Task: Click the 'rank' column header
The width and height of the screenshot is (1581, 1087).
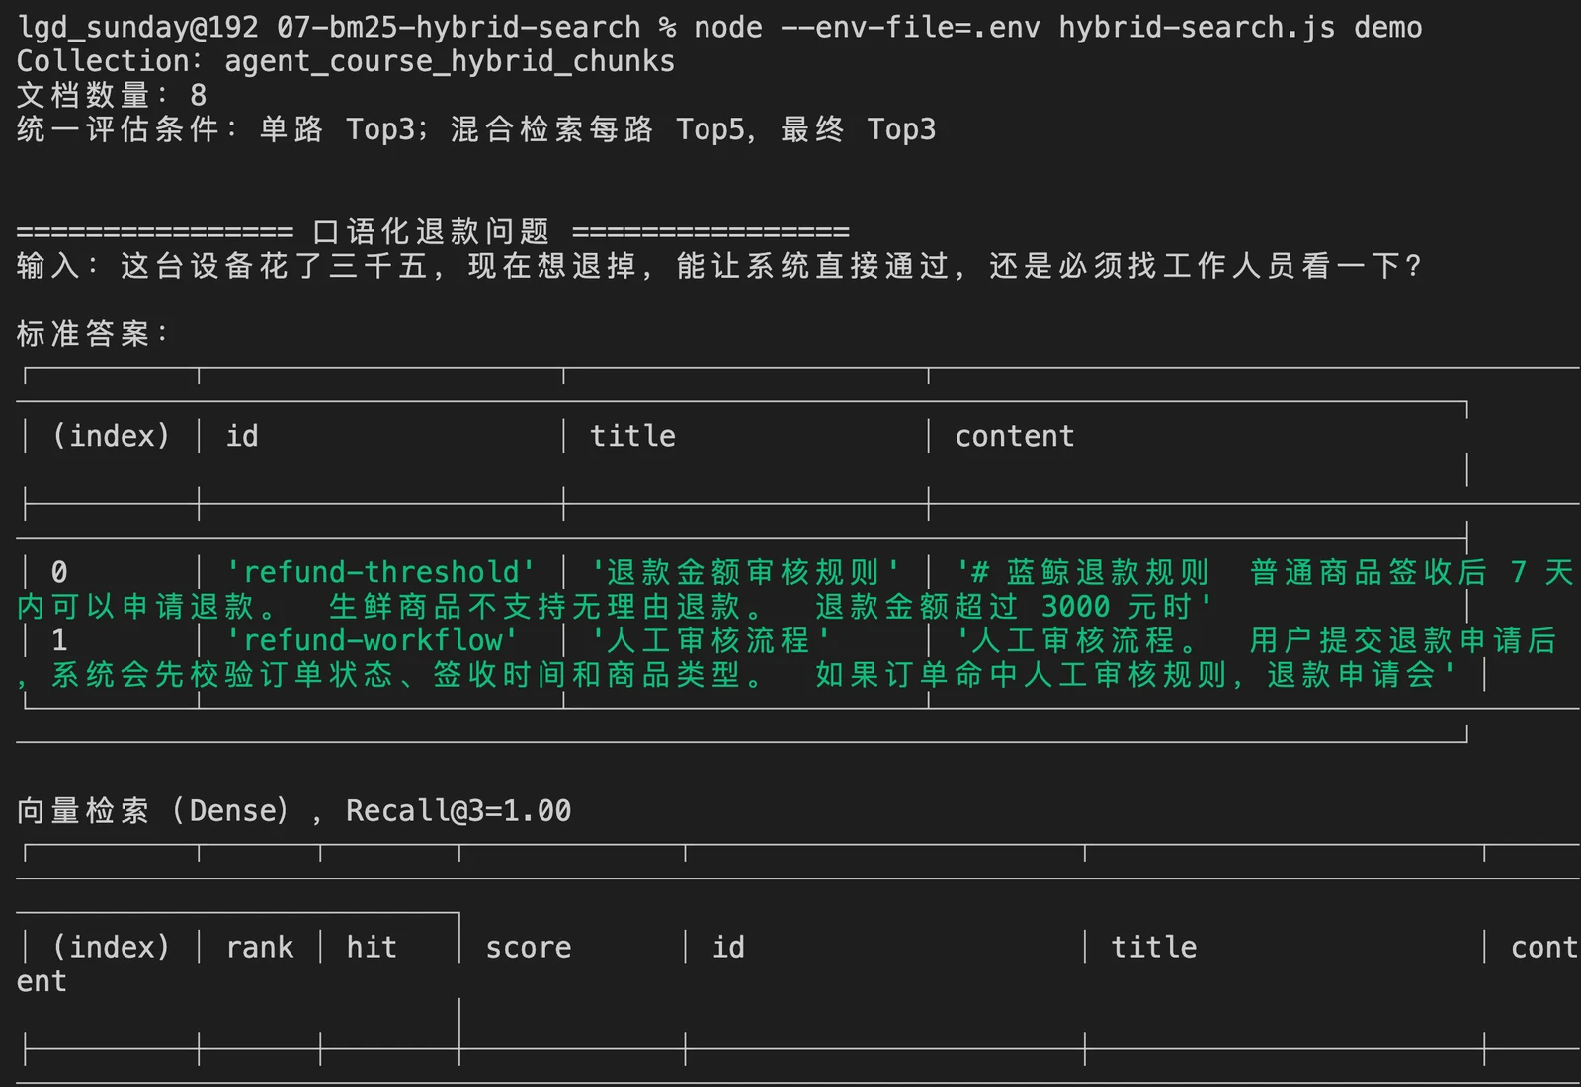Action: point(260,948)
